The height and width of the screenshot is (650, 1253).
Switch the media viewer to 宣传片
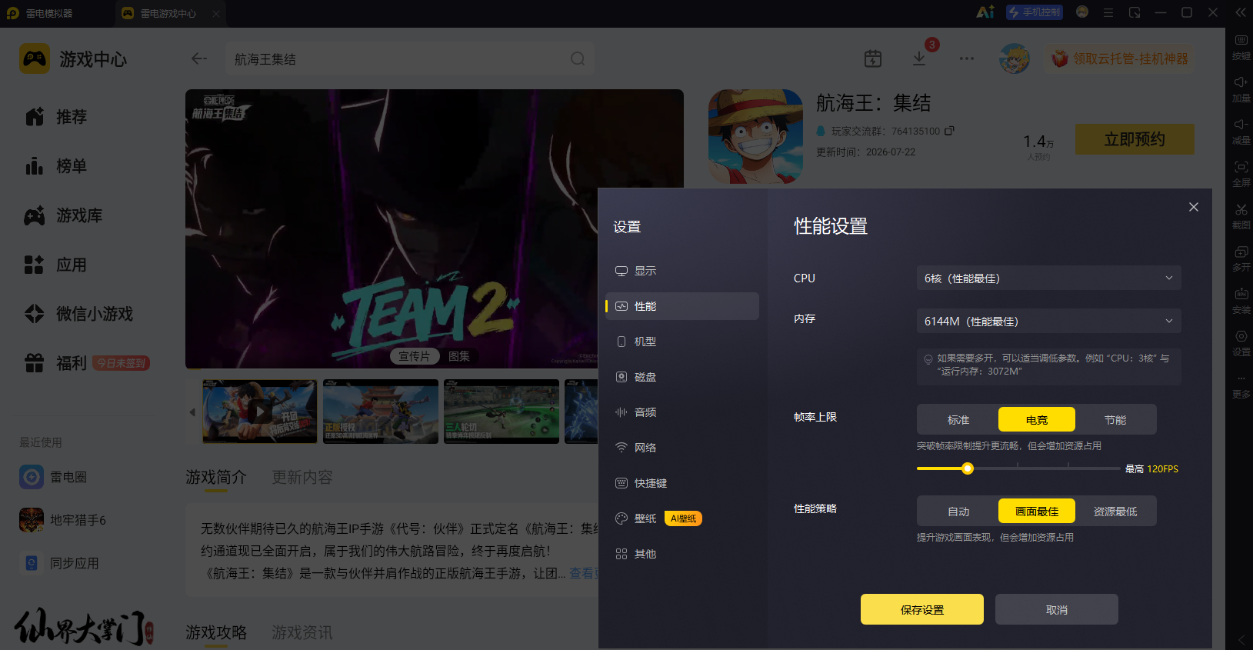(414, 356)
